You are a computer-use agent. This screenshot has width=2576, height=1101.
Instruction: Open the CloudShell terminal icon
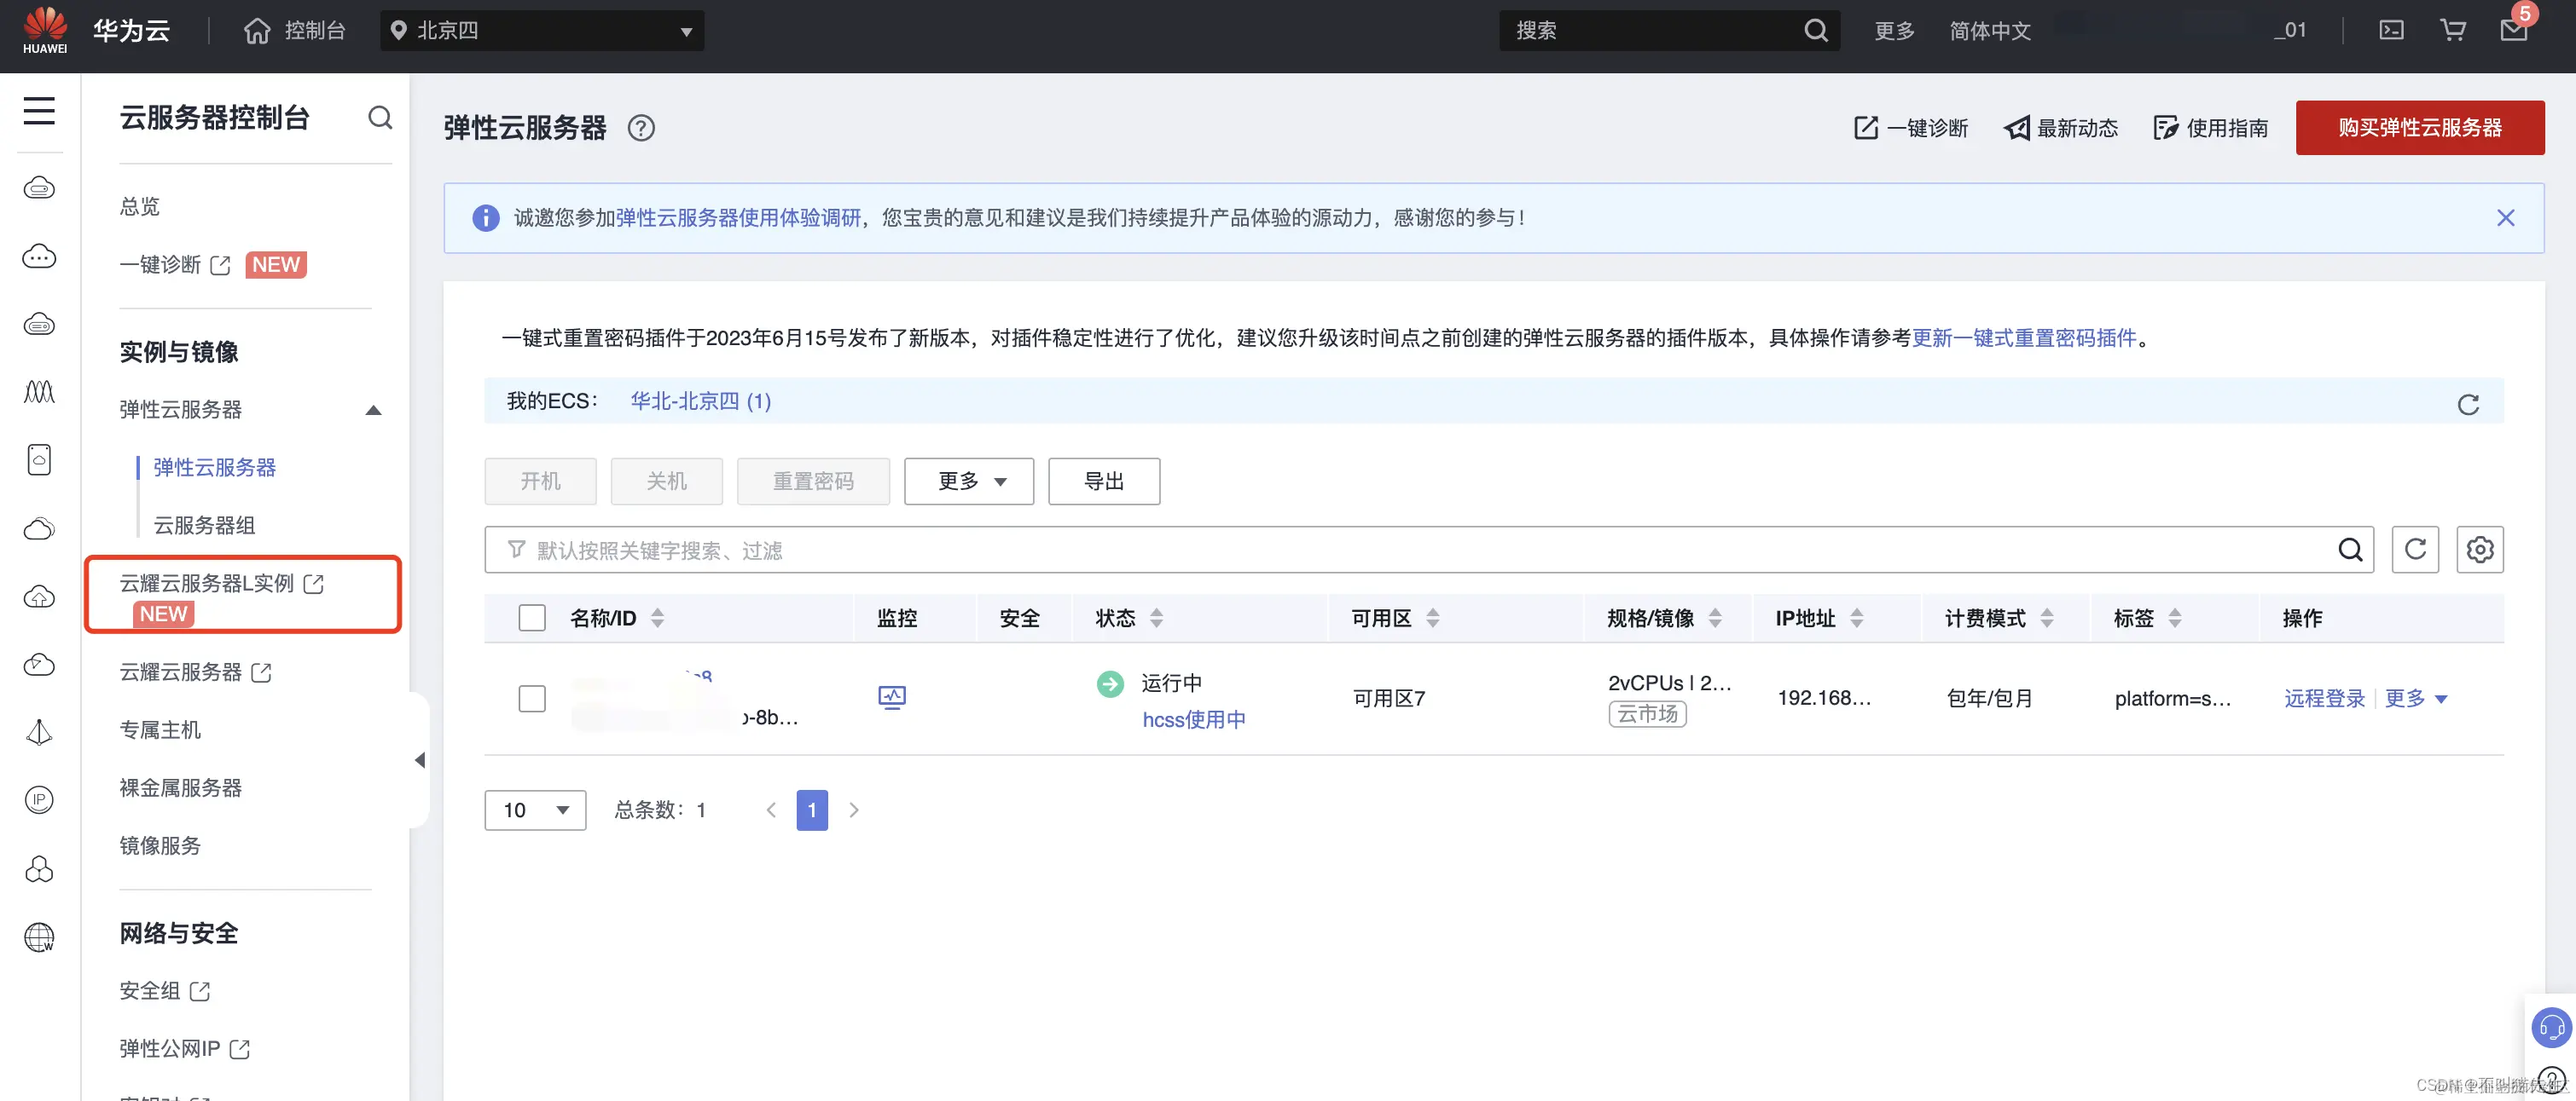click(x=2391, y=30)
